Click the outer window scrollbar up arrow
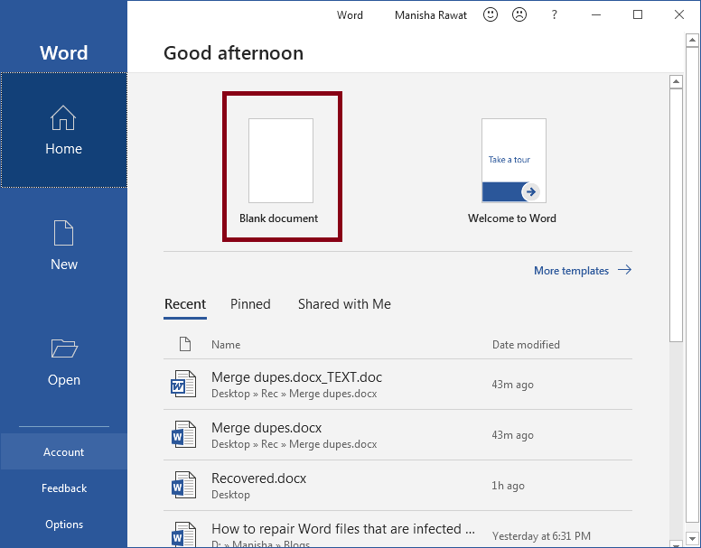This screenshot has height=548, width=701. point(692,41)
